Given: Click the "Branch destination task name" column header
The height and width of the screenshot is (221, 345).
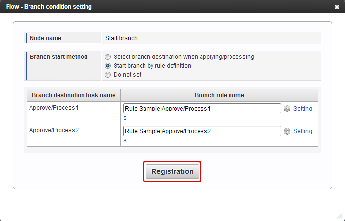Looking at the screenshot, I should 74,95.
